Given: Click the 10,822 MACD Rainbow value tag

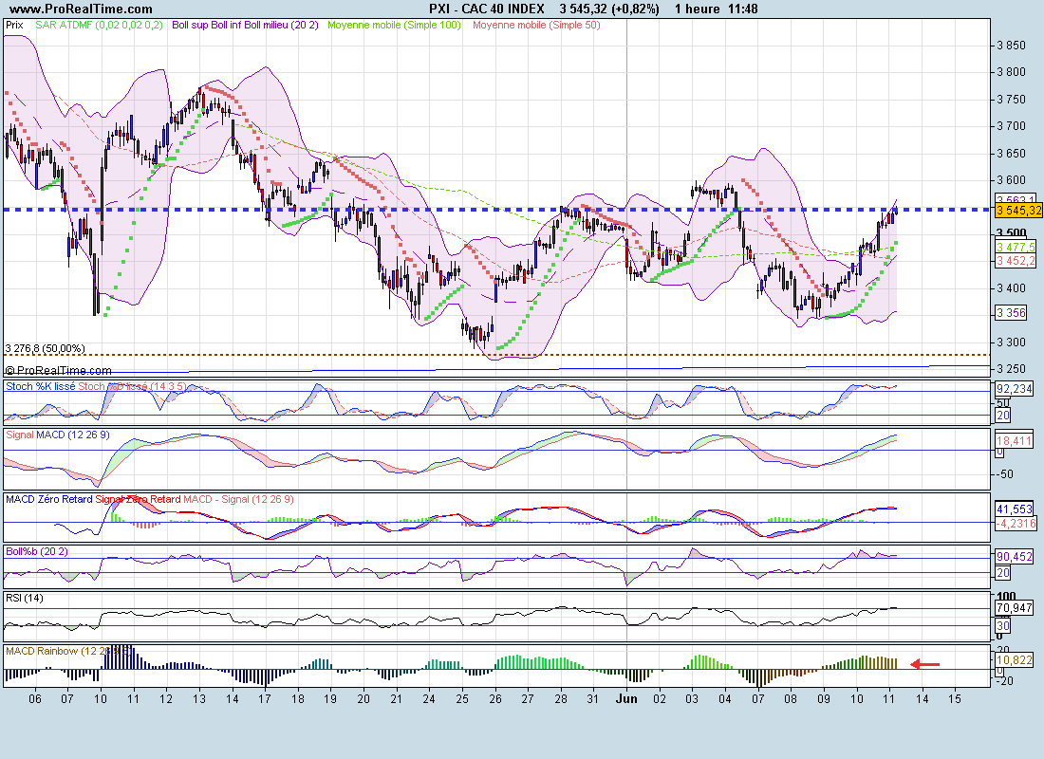Looking at the screenshot, I should (x=1014, y=660).
